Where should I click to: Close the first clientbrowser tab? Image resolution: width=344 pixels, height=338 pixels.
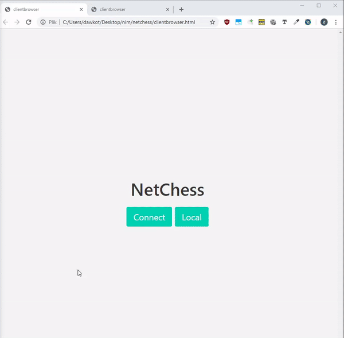coord(81,9)
